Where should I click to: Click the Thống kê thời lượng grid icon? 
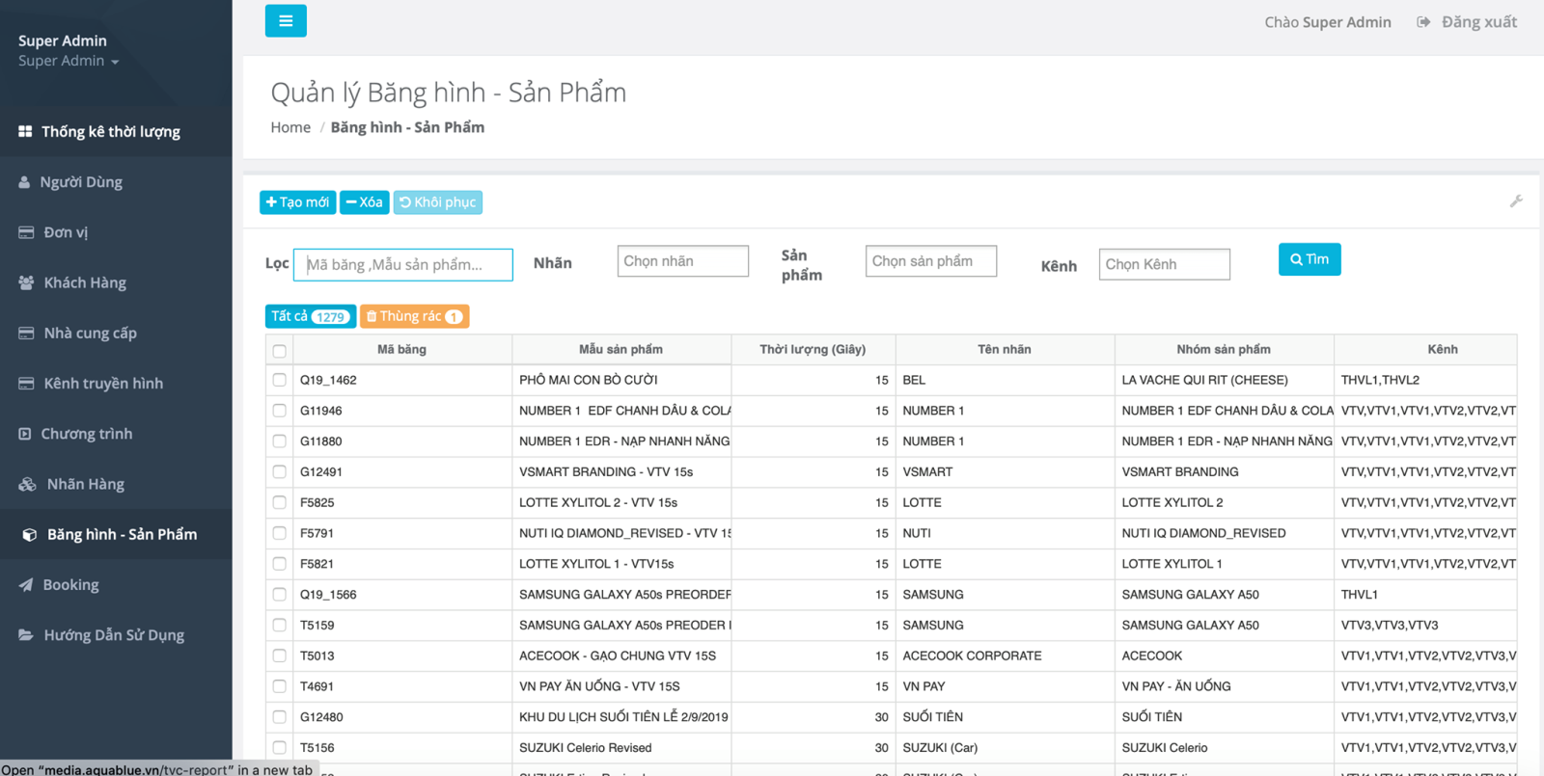pos(25,131)
